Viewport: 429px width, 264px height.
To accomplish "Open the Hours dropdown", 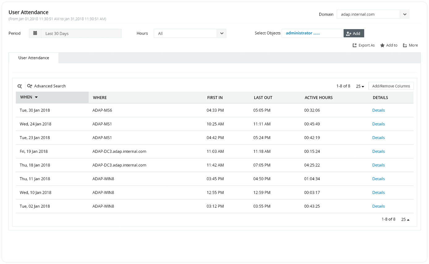I will (221, 33).
